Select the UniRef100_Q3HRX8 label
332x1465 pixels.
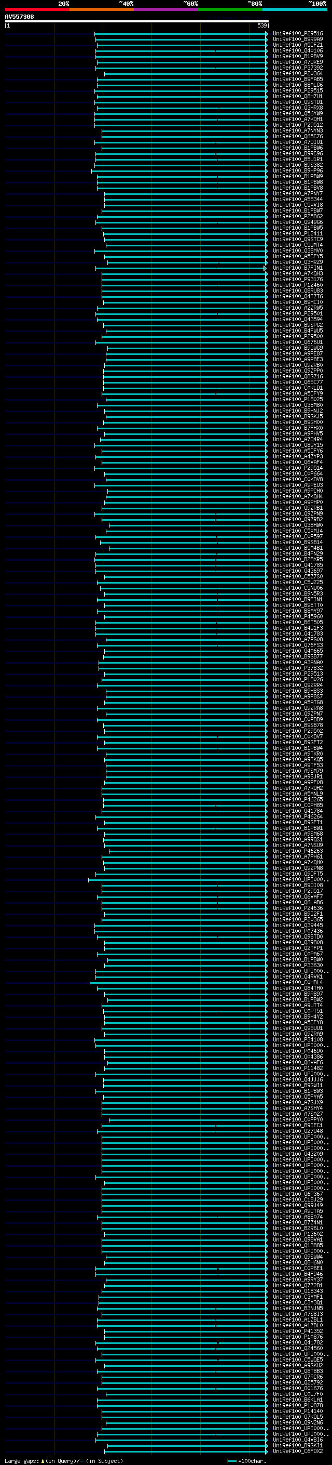[x=297, y=108]
